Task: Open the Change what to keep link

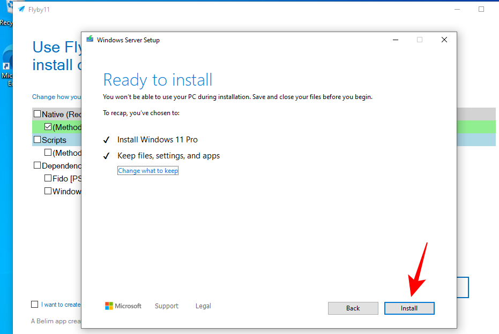Action: pos(148,171)
